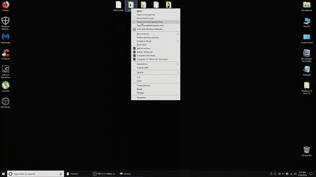
Task: Expand the Include in library submenu
Action: point(156,41)
